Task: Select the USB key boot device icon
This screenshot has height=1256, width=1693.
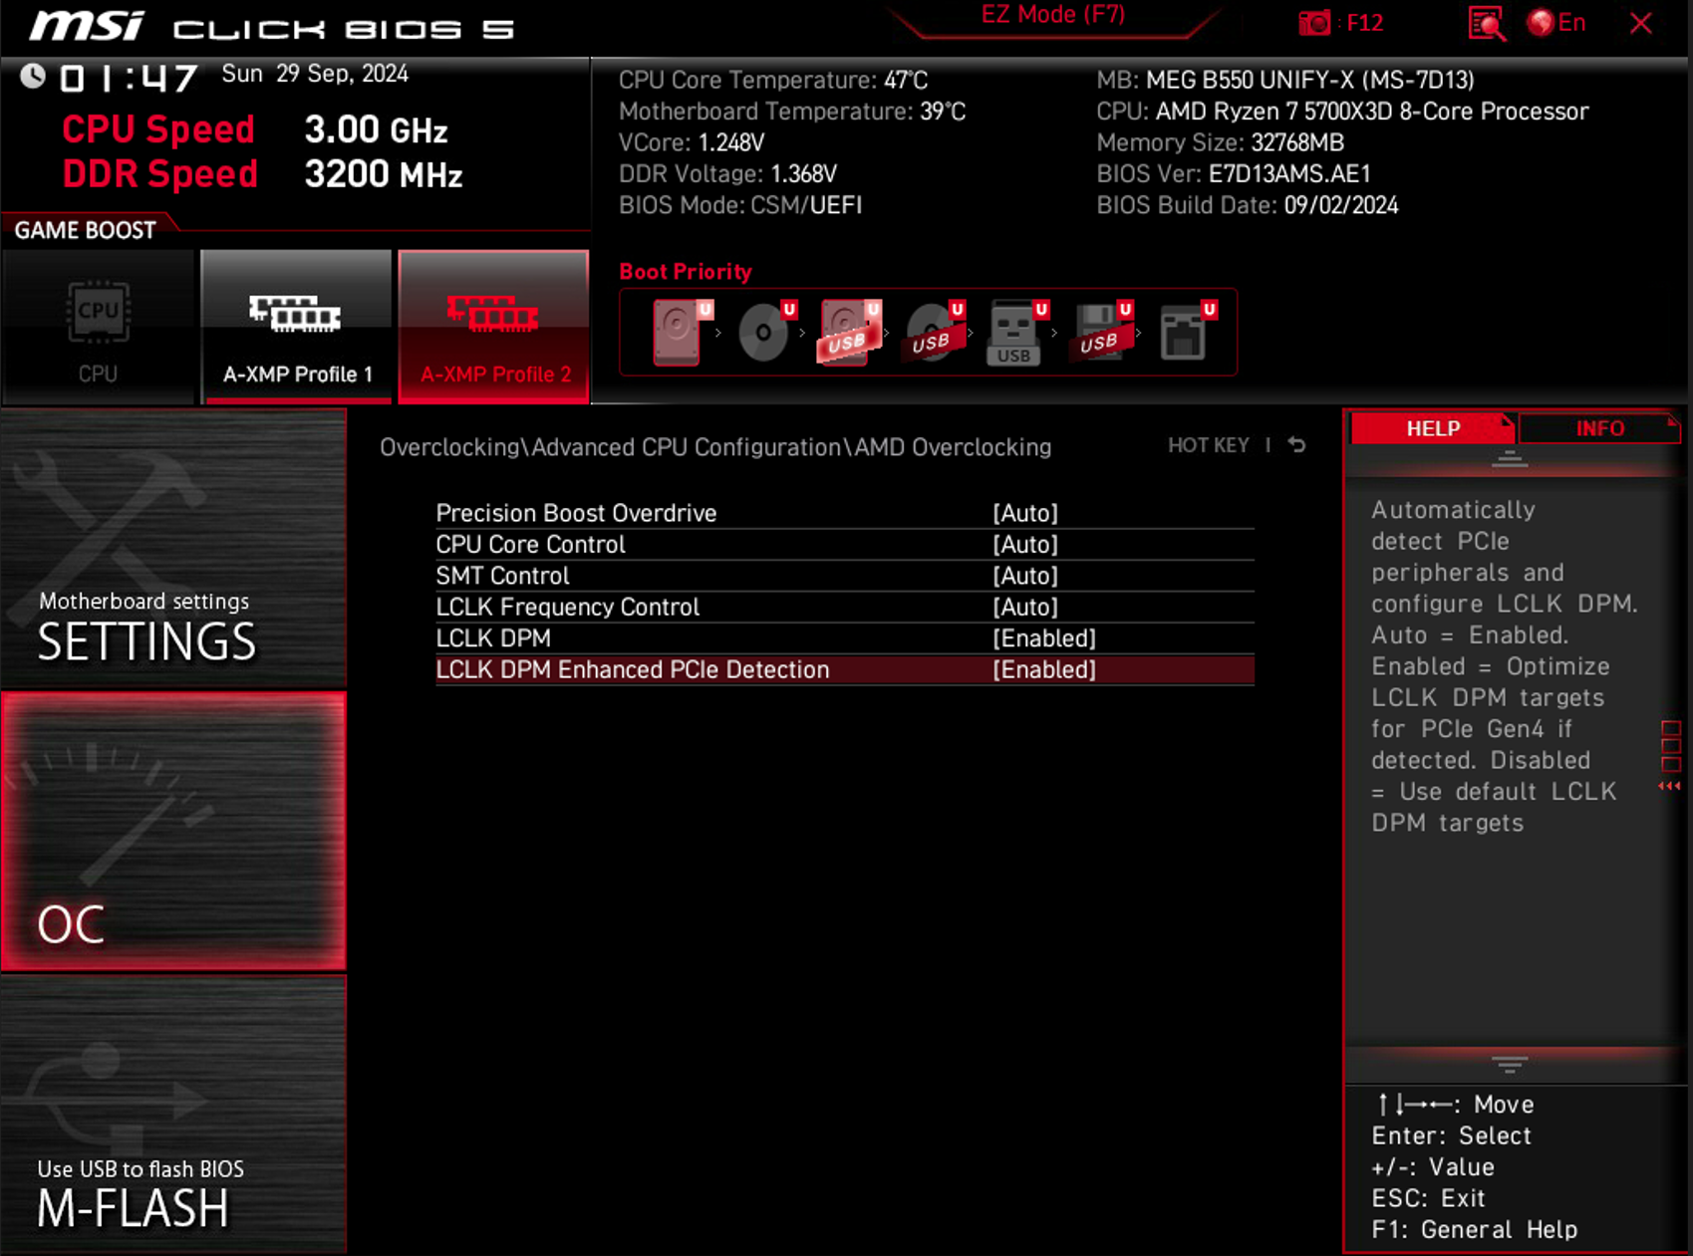Action: (x=1017, y=333)
